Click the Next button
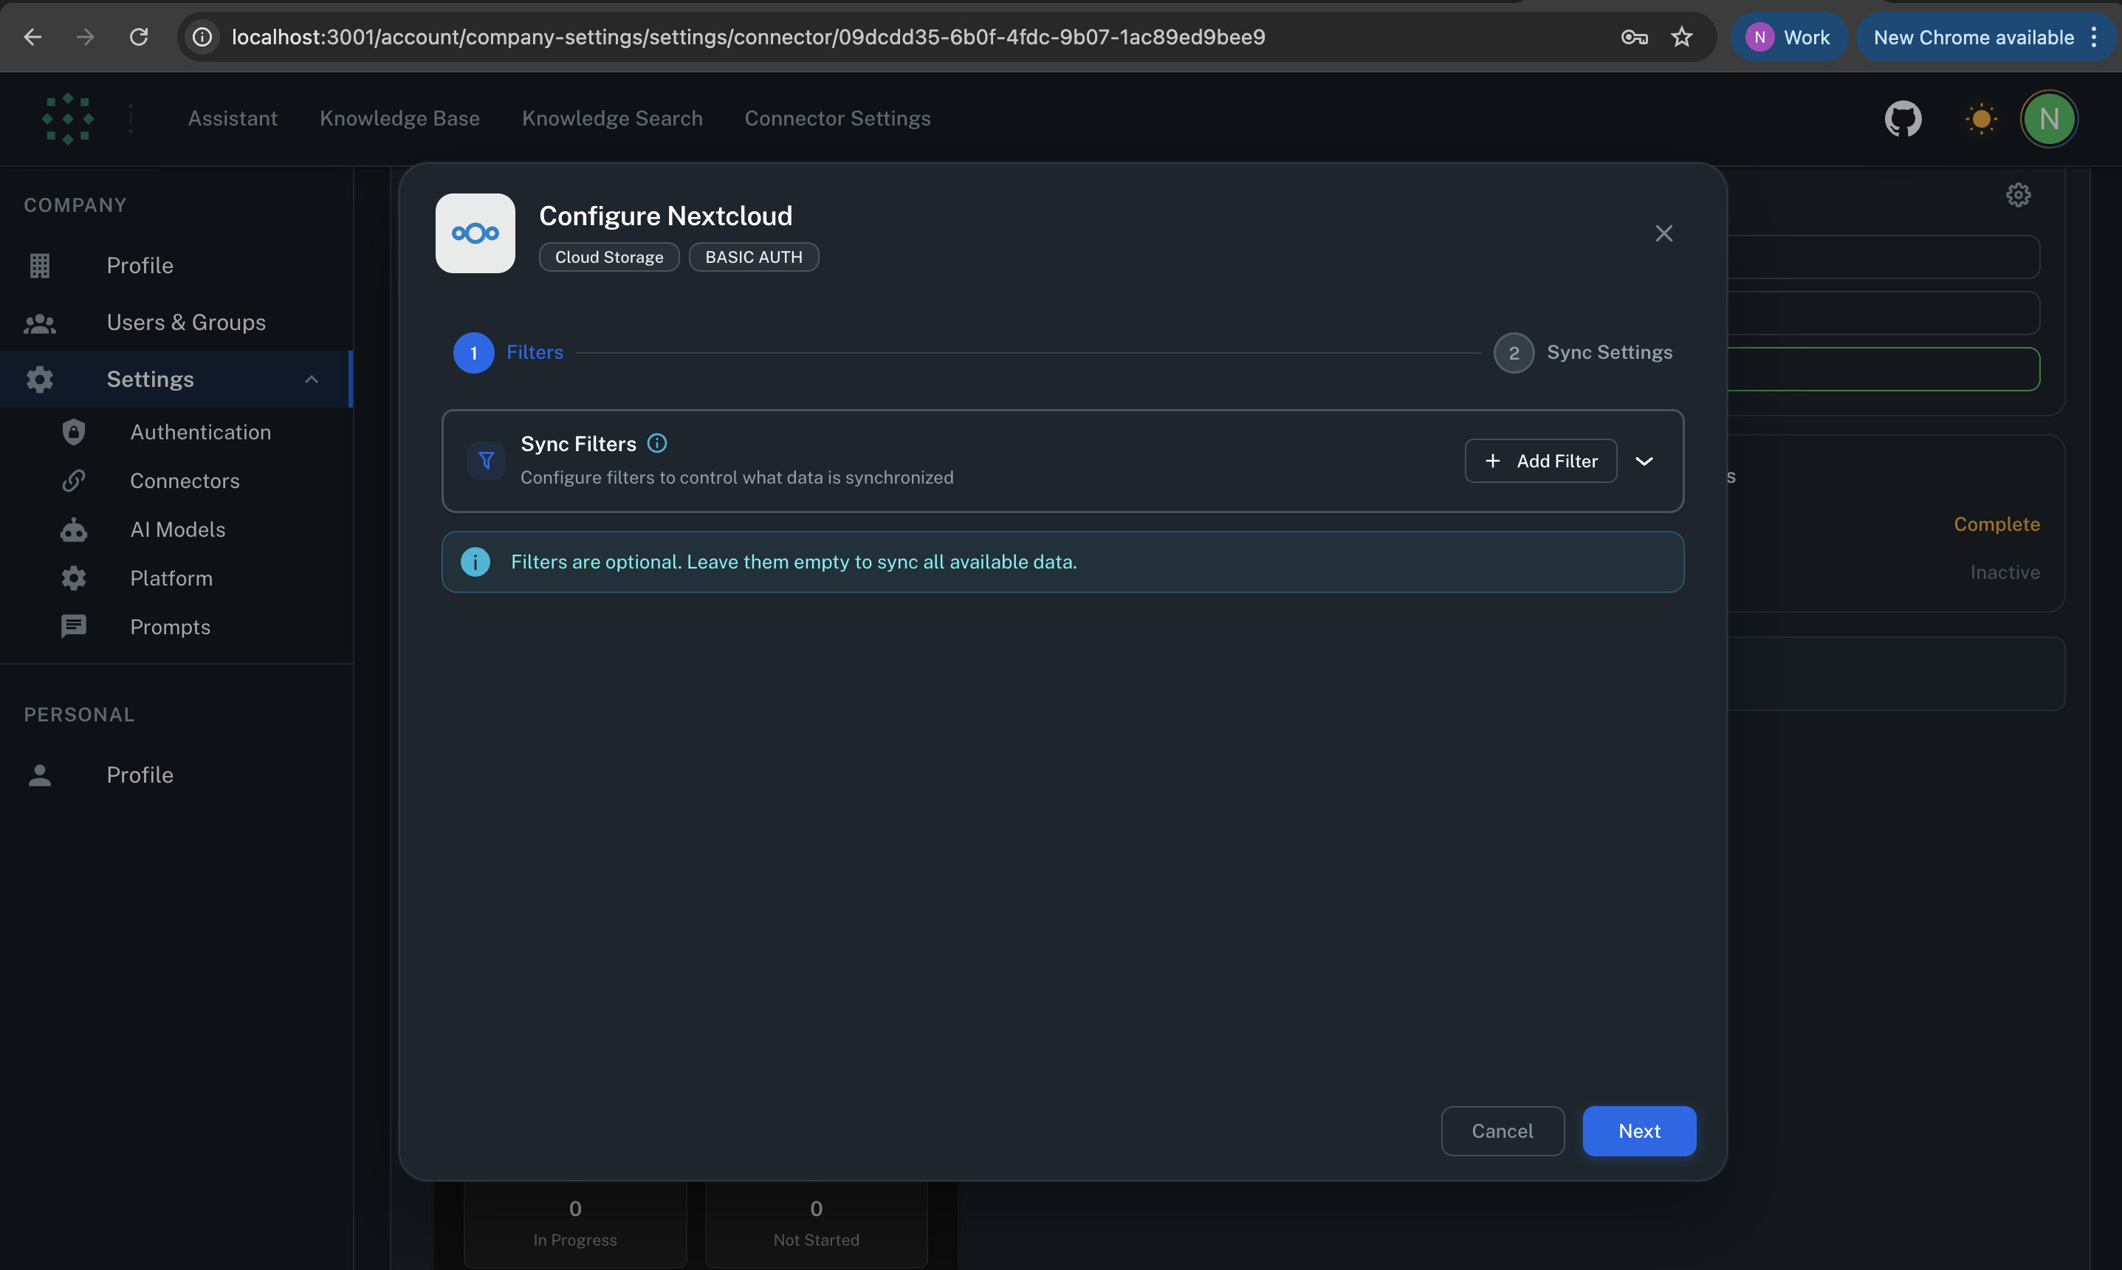This screenshot has height=1270, width=2122. (1638, 1130)
